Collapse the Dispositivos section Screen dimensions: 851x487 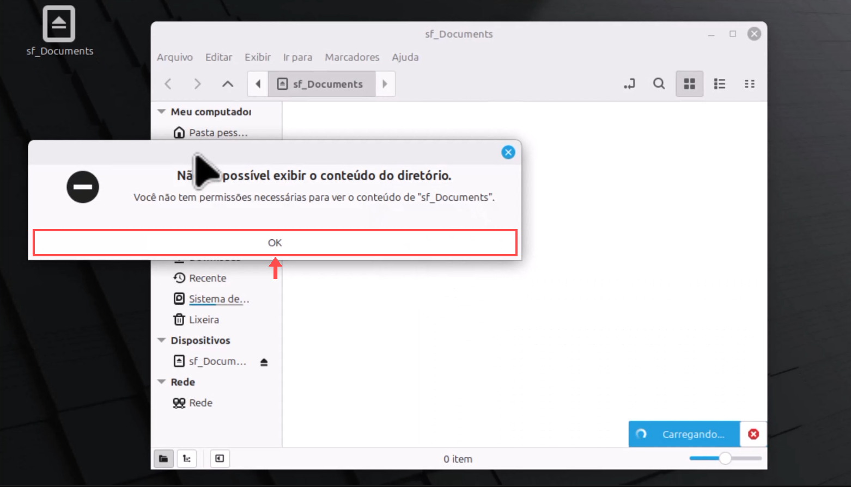161,340
